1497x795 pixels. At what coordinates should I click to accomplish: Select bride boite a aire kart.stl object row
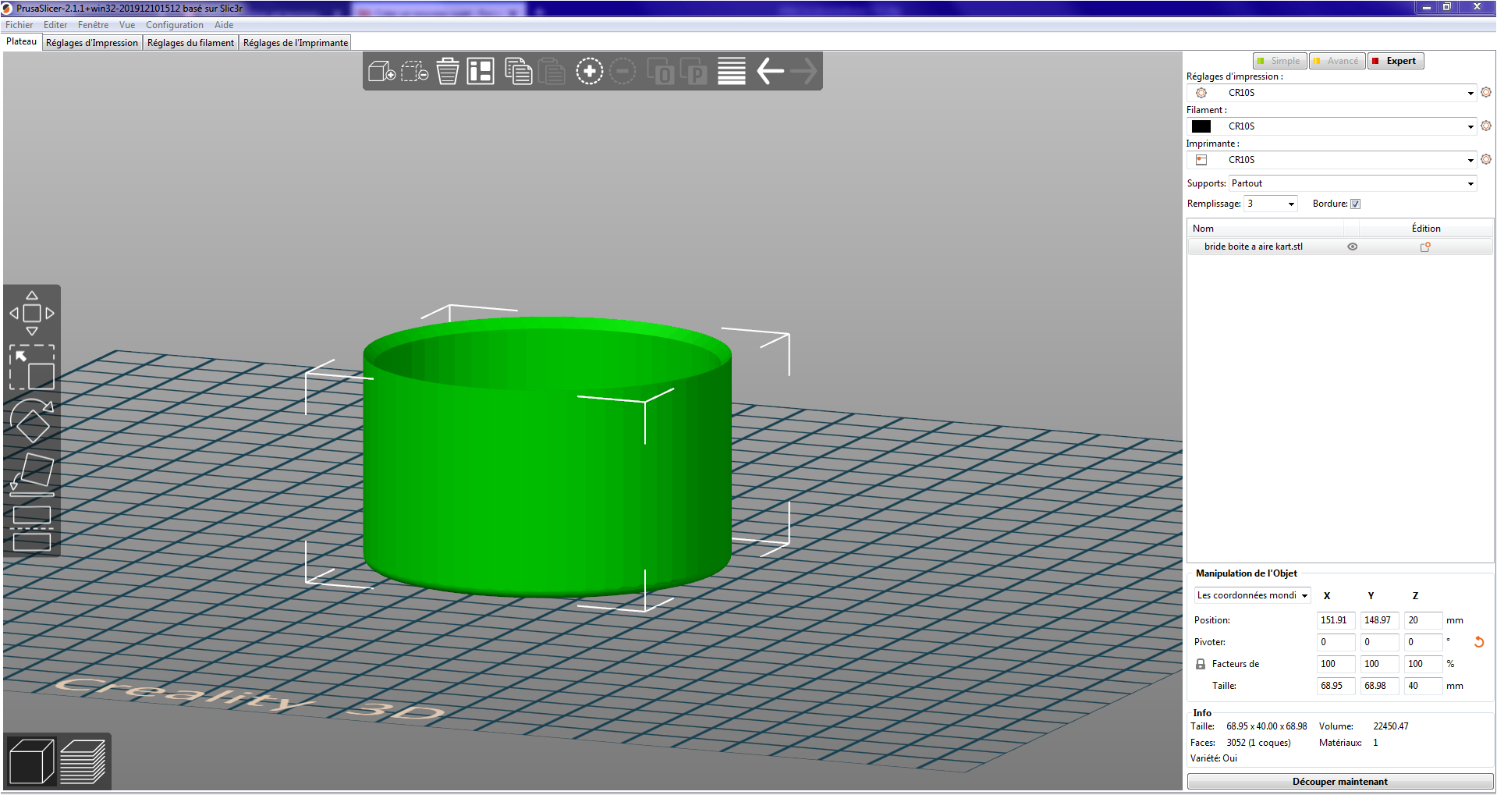(1340, 247)
